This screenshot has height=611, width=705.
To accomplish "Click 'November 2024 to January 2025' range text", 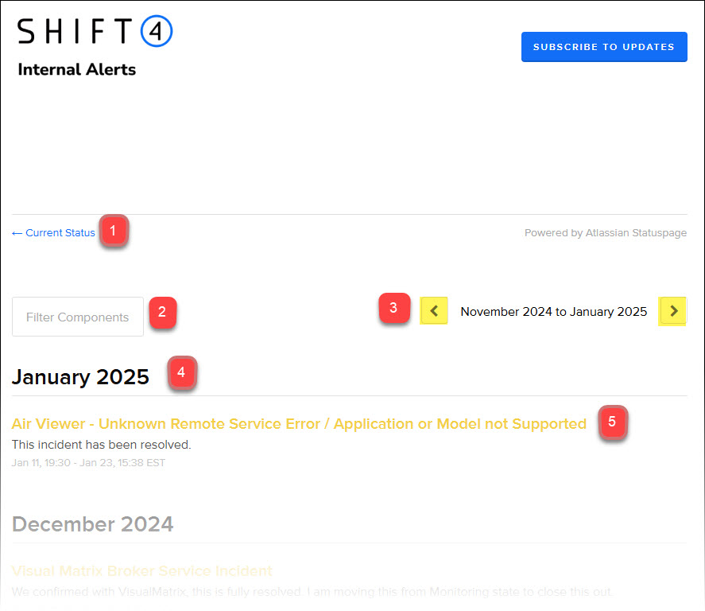I will click(553, 311).
